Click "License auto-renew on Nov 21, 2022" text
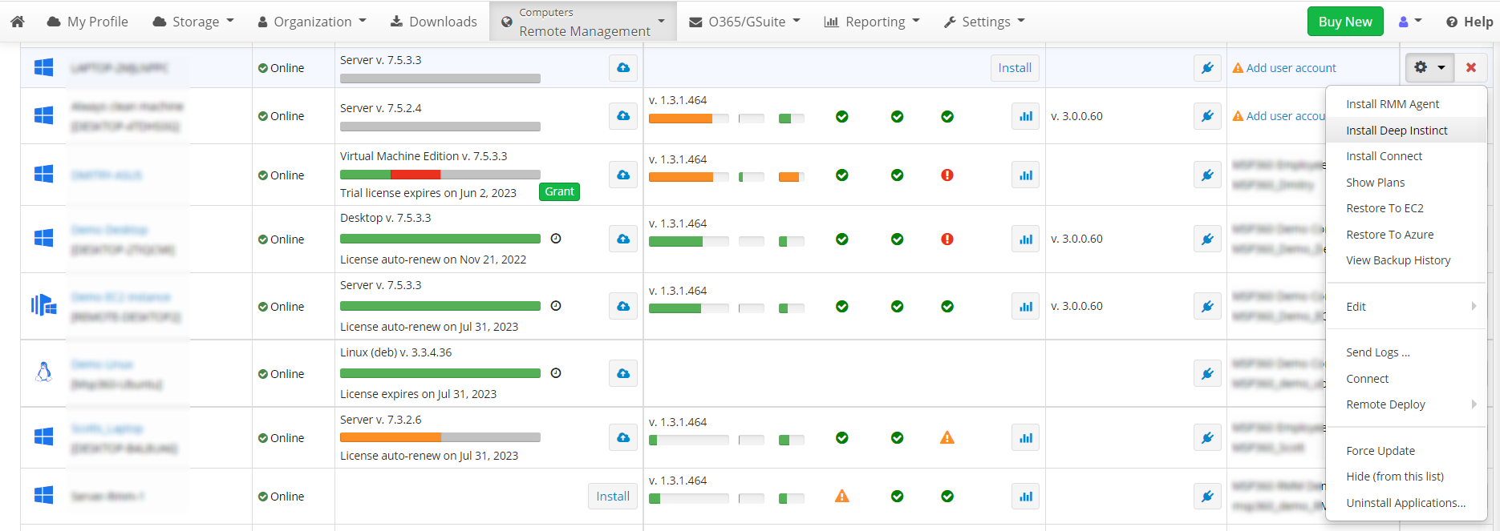Screen dimensions: 1500x531 [x=433, y=259]
